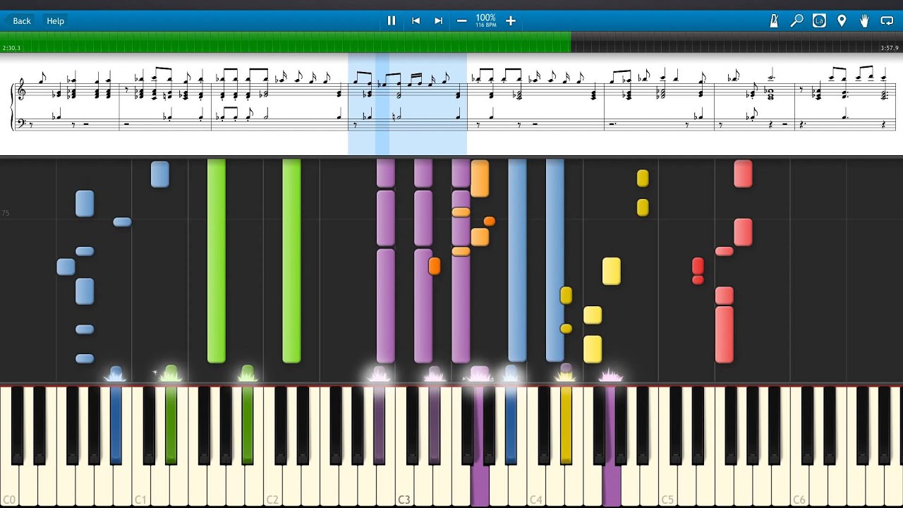Pause the song playback
Image resolution: width=903 pixels, height=508 pixels.
click(392, 21)
